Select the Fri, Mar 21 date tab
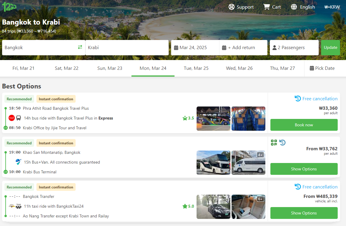The image size is (346, 226). tap(23, 68)
